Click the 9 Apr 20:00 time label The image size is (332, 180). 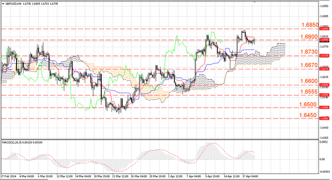pos(212,176)
